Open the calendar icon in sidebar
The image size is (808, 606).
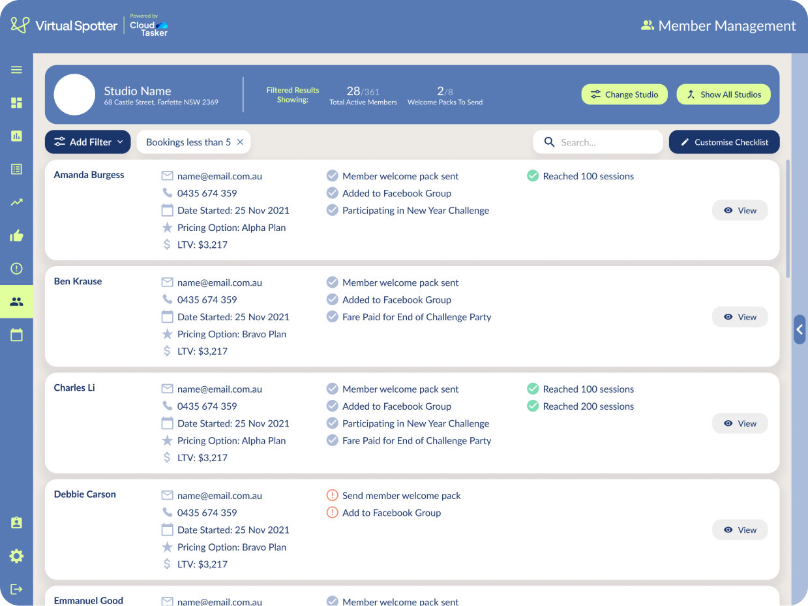(16, 335)
